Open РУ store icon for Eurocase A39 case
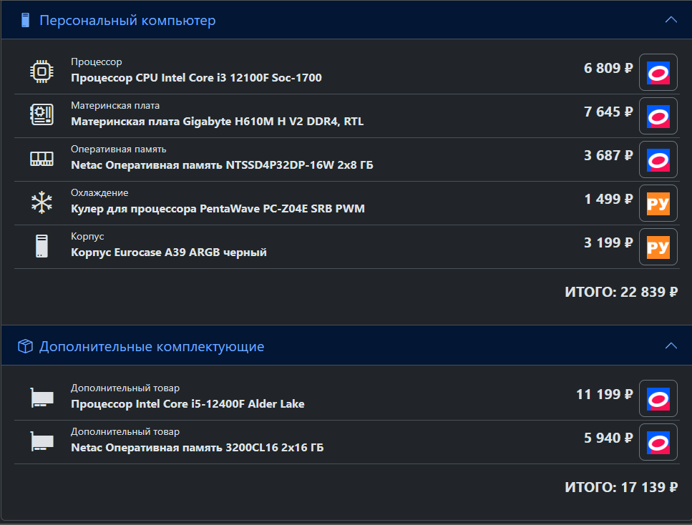Screen dimensions: 692x525 click(x=658, y=247)
